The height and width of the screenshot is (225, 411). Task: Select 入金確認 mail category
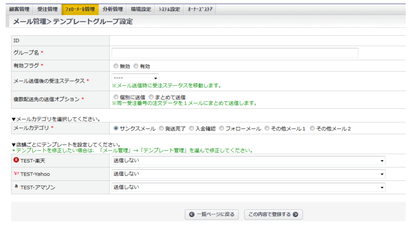(x=191, y=129)
